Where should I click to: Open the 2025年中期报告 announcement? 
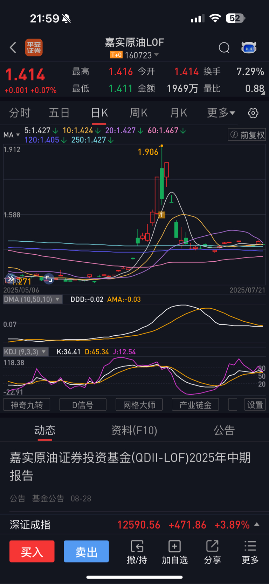[x=130, y=466]
